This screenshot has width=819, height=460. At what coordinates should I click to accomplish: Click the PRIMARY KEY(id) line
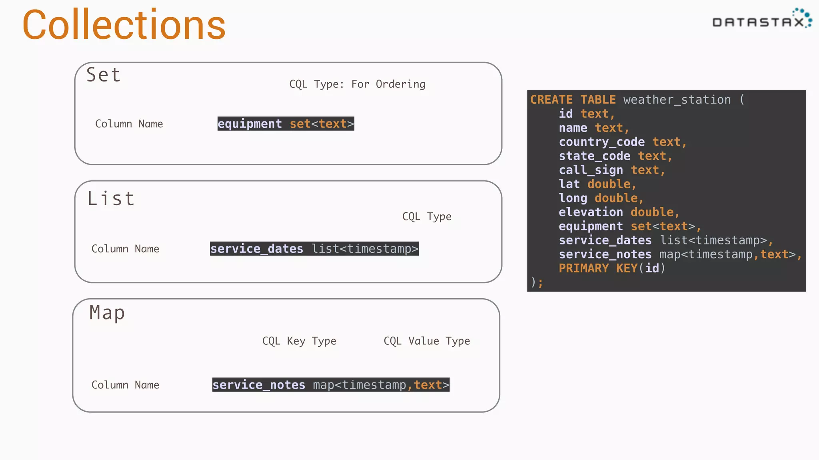611,268
